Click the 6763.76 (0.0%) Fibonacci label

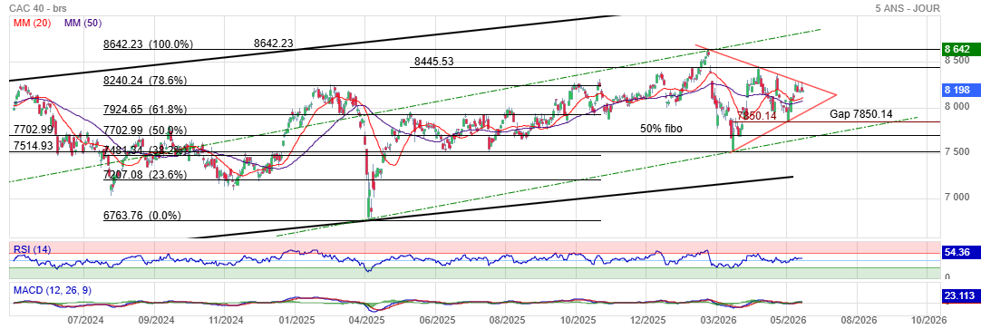tap(142, 216)
